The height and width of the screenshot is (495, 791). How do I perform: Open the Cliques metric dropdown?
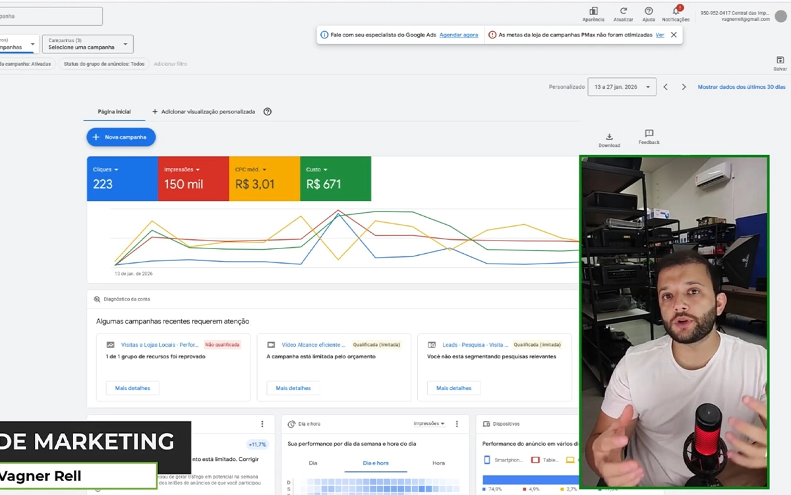tap(105, 170)
